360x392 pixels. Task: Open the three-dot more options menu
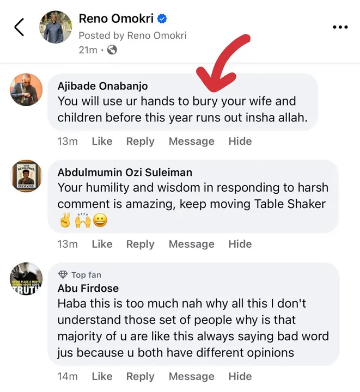coord(340,27)
